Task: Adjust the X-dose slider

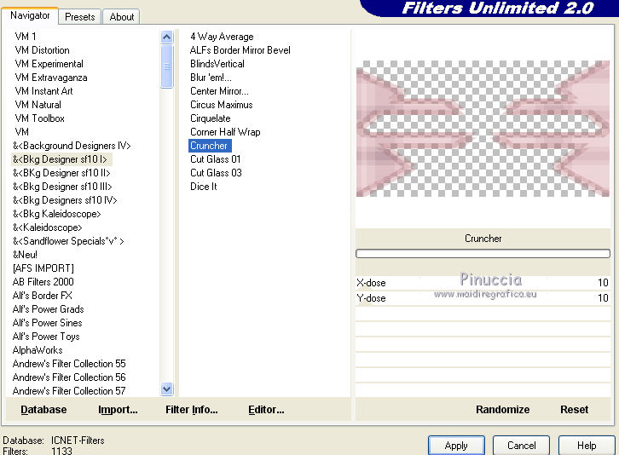Action: [x=483, y=283]
